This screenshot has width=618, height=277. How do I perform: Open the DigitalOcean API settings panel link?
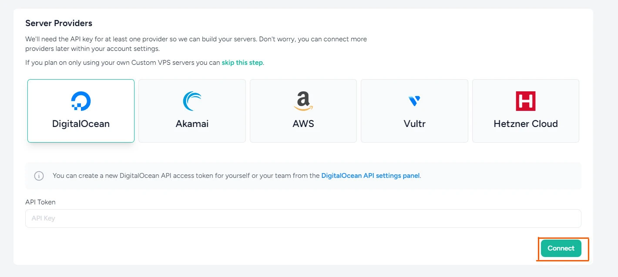coord(370,175)
